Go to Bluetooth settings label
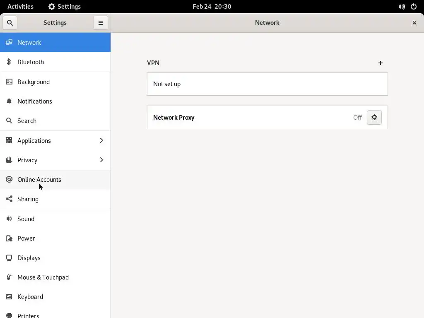 point(31,62)
